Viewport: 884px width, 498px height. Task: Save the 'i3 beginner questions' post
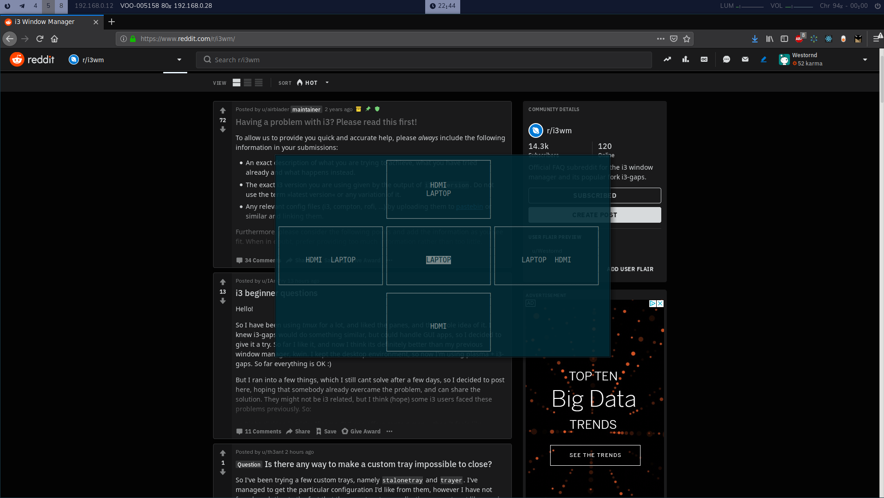pyautogui.click(x=326, y=432)
